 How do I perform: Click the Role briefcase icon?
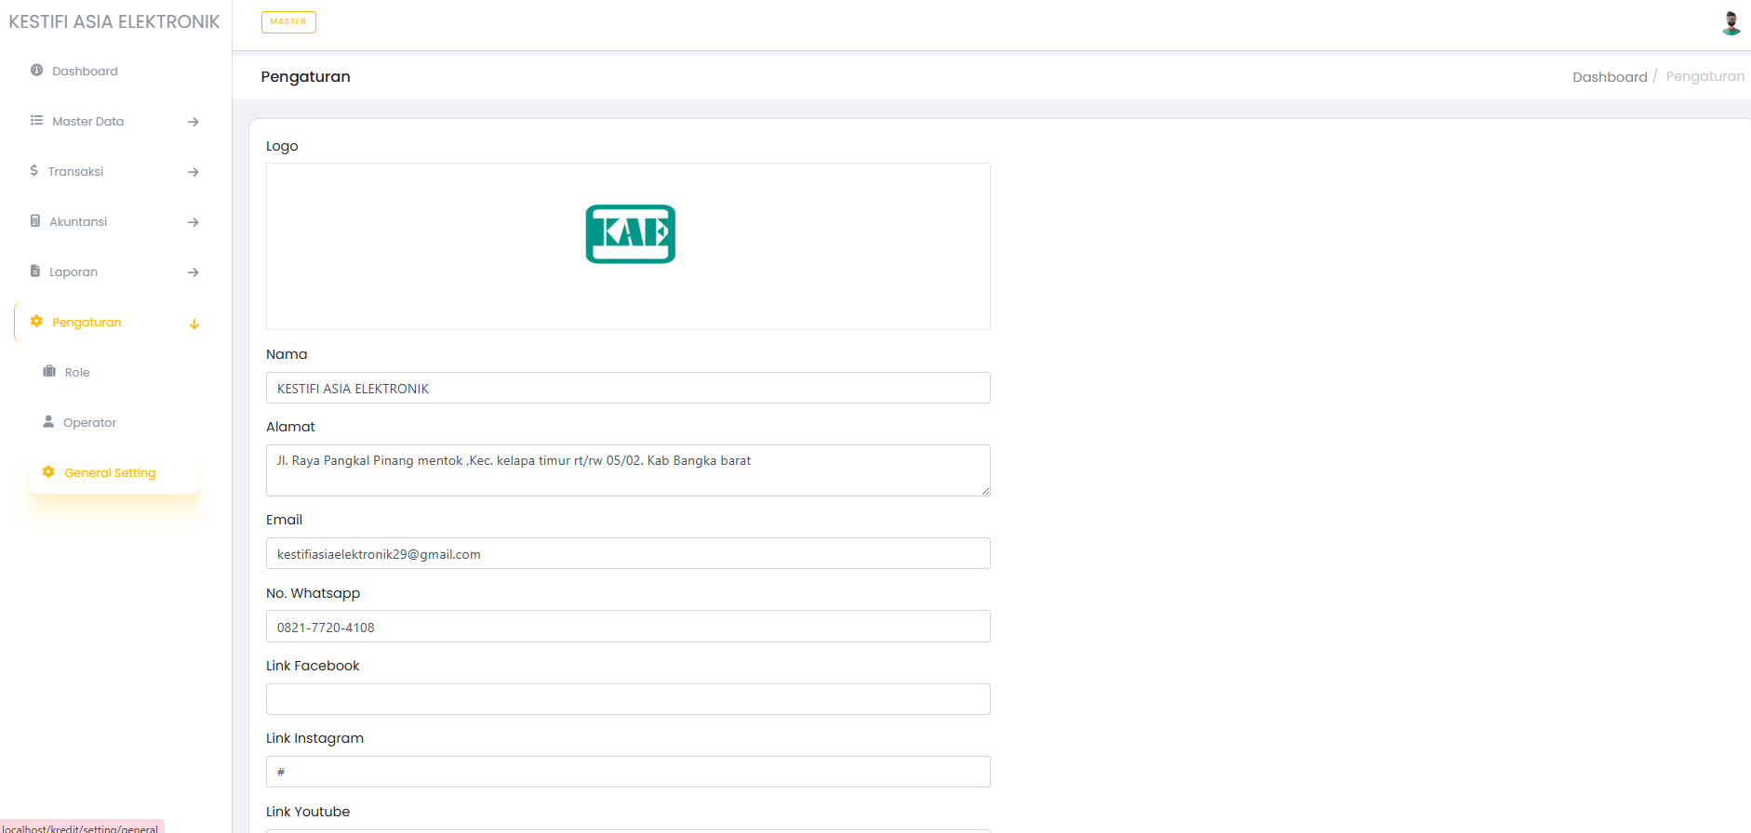(49, 372)
